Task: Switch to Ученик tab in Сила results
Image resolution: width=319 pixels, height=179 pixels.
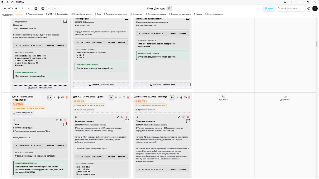Action: (x=50, y=146)
